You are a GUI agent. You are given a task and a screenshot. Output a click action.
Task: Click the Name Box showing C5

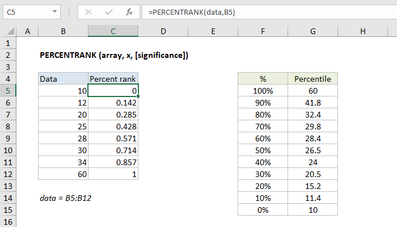click(x=32, y=12)
